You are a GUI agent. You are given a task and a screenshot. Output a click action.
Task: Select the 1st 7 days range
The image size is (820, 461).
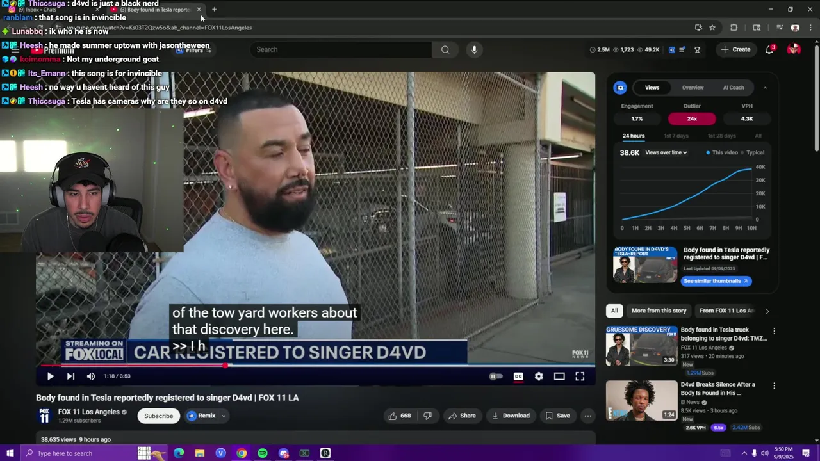coord(676,136)
